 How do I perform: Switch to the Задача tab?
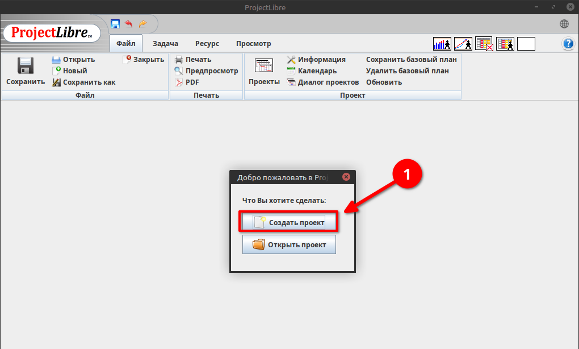tap(165, 43)
